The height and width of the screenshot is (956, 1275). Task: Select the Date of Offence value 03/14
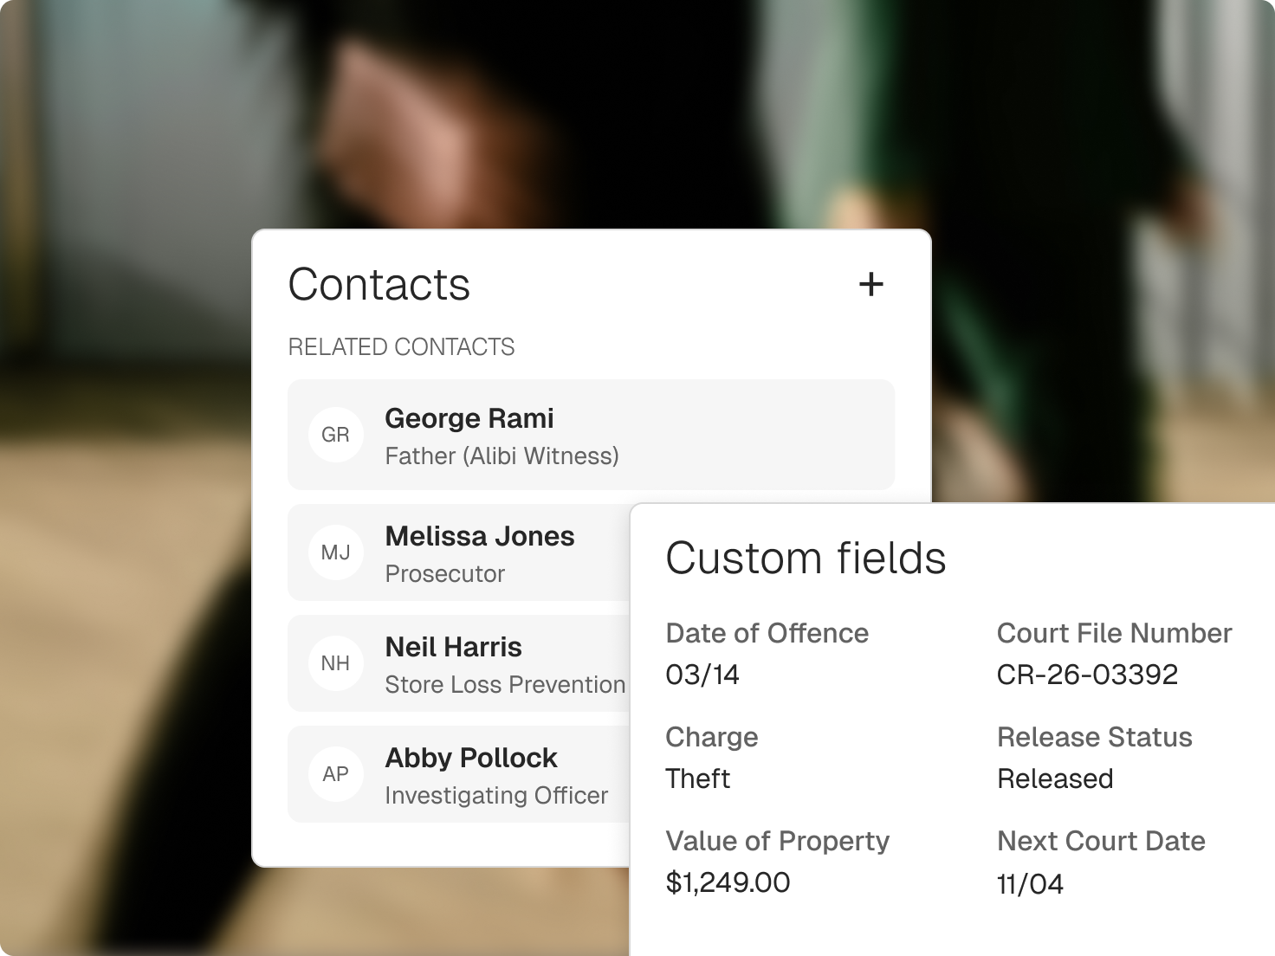[x=702, y=675]
